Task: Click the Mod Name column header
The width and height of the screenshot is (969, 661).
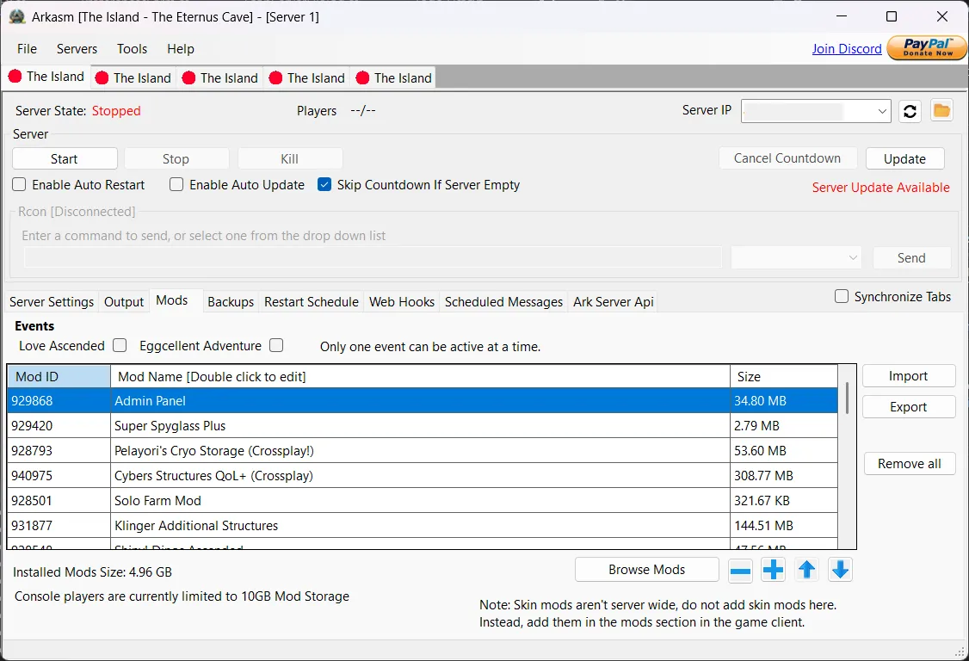Action: pyautogui.click(x=420, y=377)
